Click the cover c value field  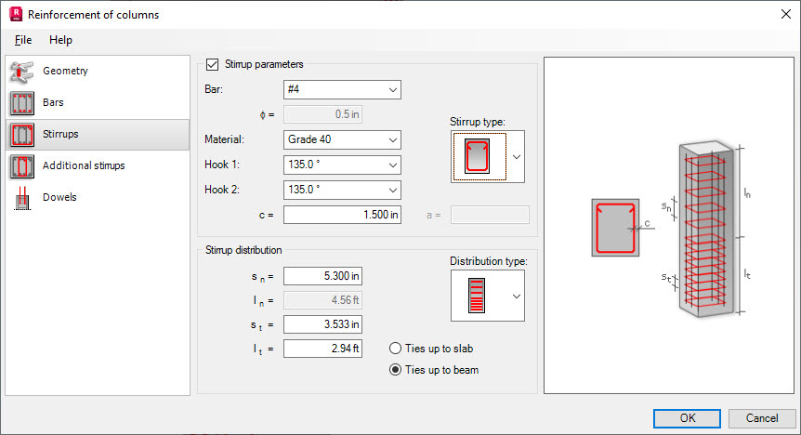pyautogui.click(x=342, y=215)
